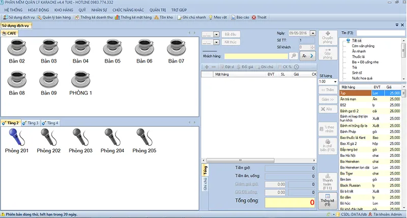This screenshot has height=218, width=407.
Task: Click the customer search magnifier icon
Action: pyautogui.click(x=294, y=56)
